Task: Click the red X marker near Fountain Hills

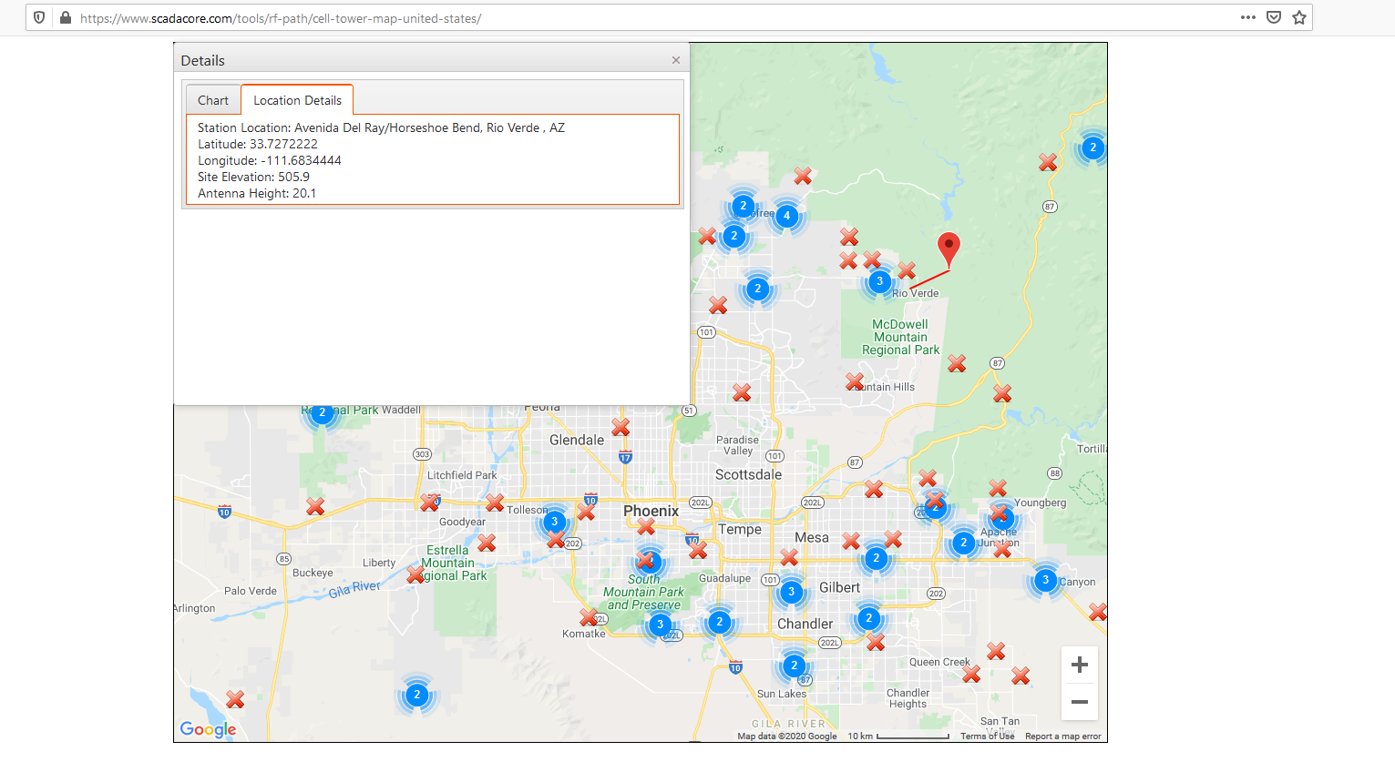Action: tap(853, 382)
